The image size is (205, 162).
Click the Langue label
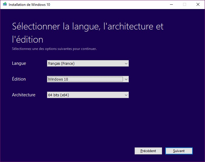coord(19,63)
